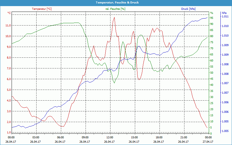Click the 18:00 time axis label
The height and width of the screenshot is (145, 232).
click(x=159, y=137)
